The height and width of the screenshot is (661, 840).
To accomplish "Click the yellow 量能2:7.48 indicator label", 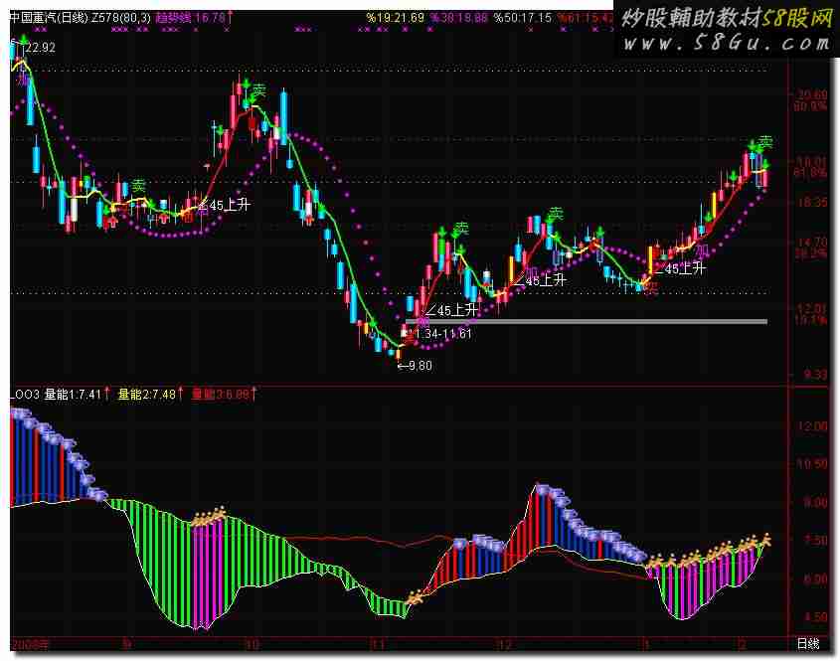I will pyautogui.click(x=147, y=396).
